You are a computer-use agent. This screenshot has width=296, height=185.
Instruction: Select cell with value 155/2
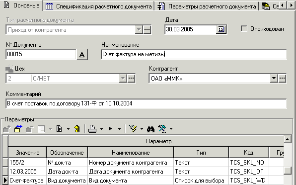[27, 163]
